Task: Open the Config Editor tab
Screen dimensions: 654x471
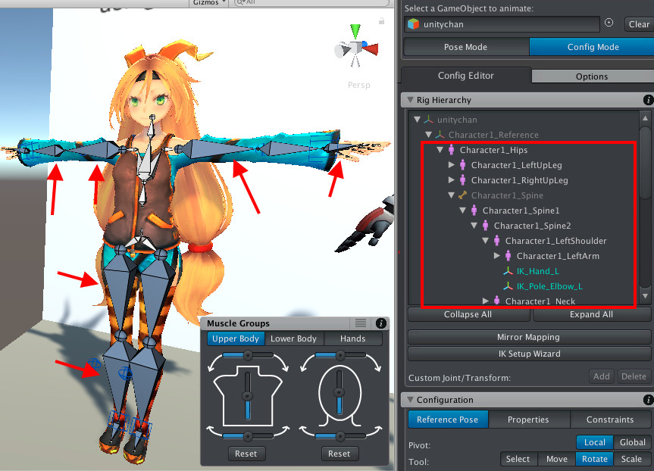Action: click(466, 76)
